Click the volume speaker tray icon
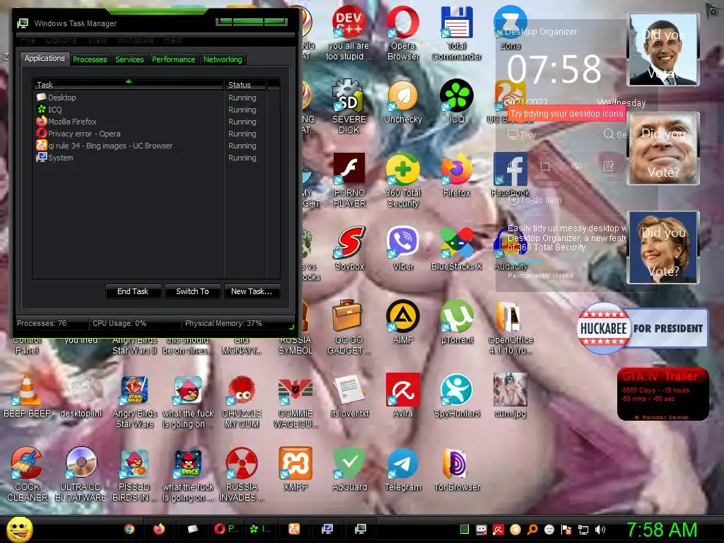Image resolution: width=724 pixels, height=543 pixels. tap(600, 530)
